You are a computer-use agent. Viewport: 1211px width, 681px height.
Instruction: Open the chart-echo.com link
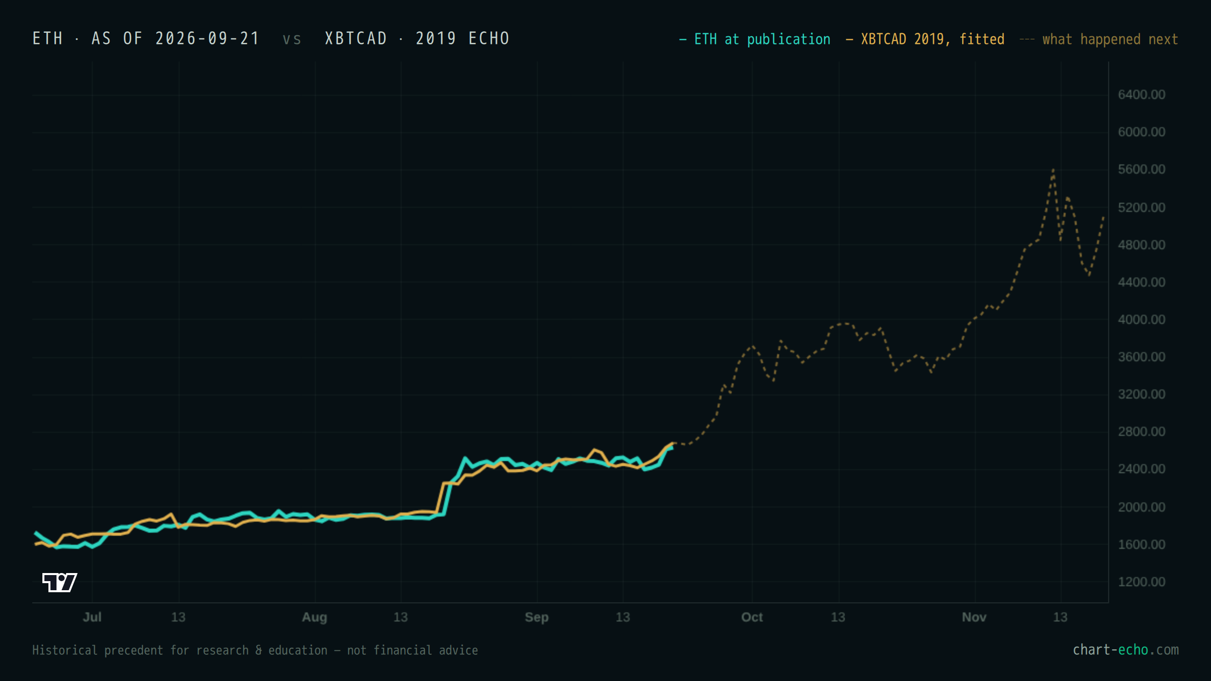(x=1126, y=650)
